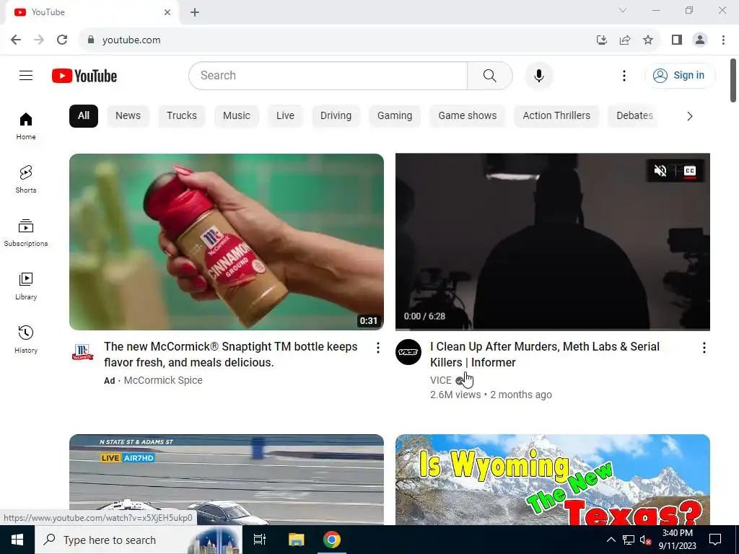This screenshot has width=739, height=554.
Task: Select the Debates filter chip
Action: tap(634, 116)
